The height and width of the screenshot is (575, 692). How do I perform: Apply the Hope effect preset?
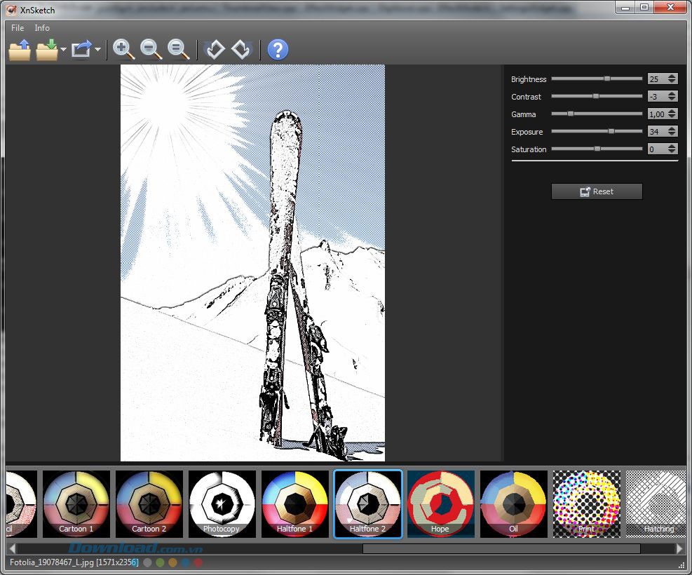click(440, 503)
